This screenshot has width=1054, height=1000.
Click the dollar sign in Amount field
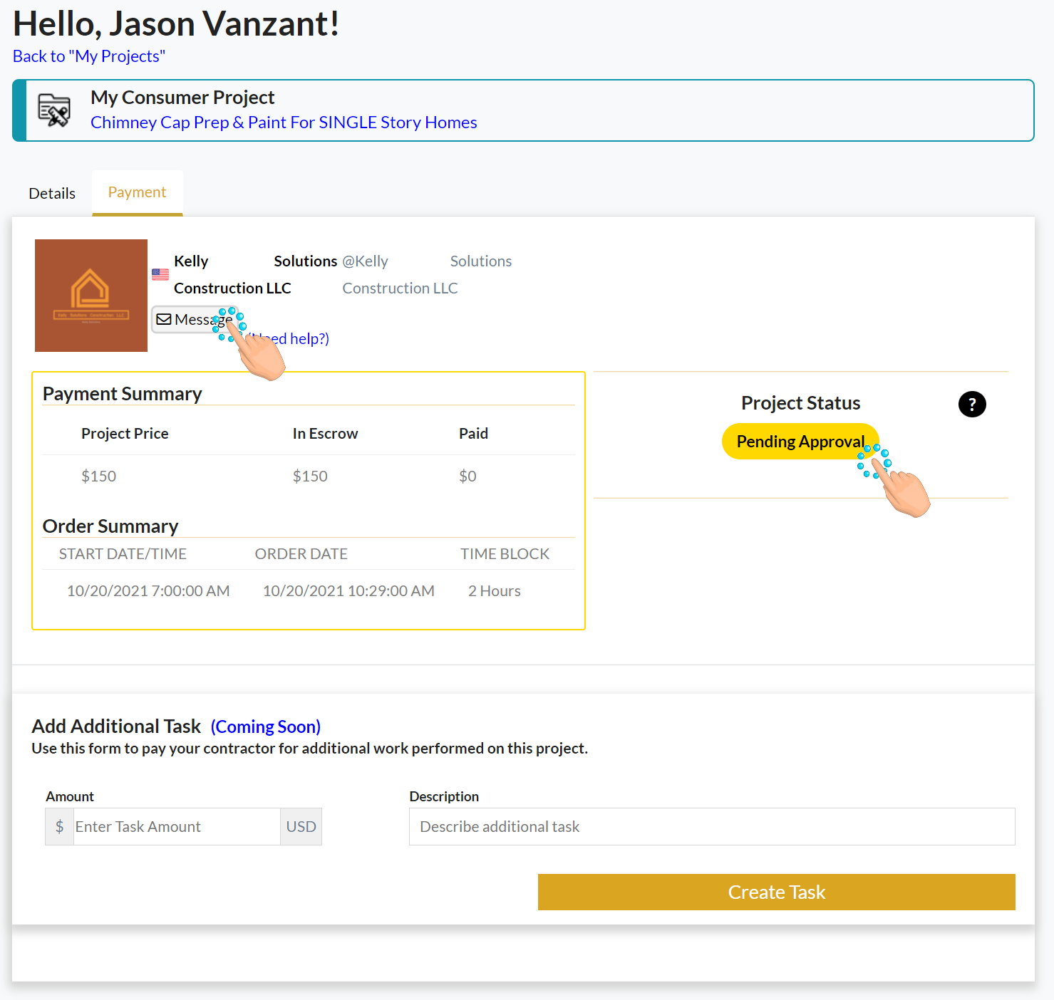[60, 826]
